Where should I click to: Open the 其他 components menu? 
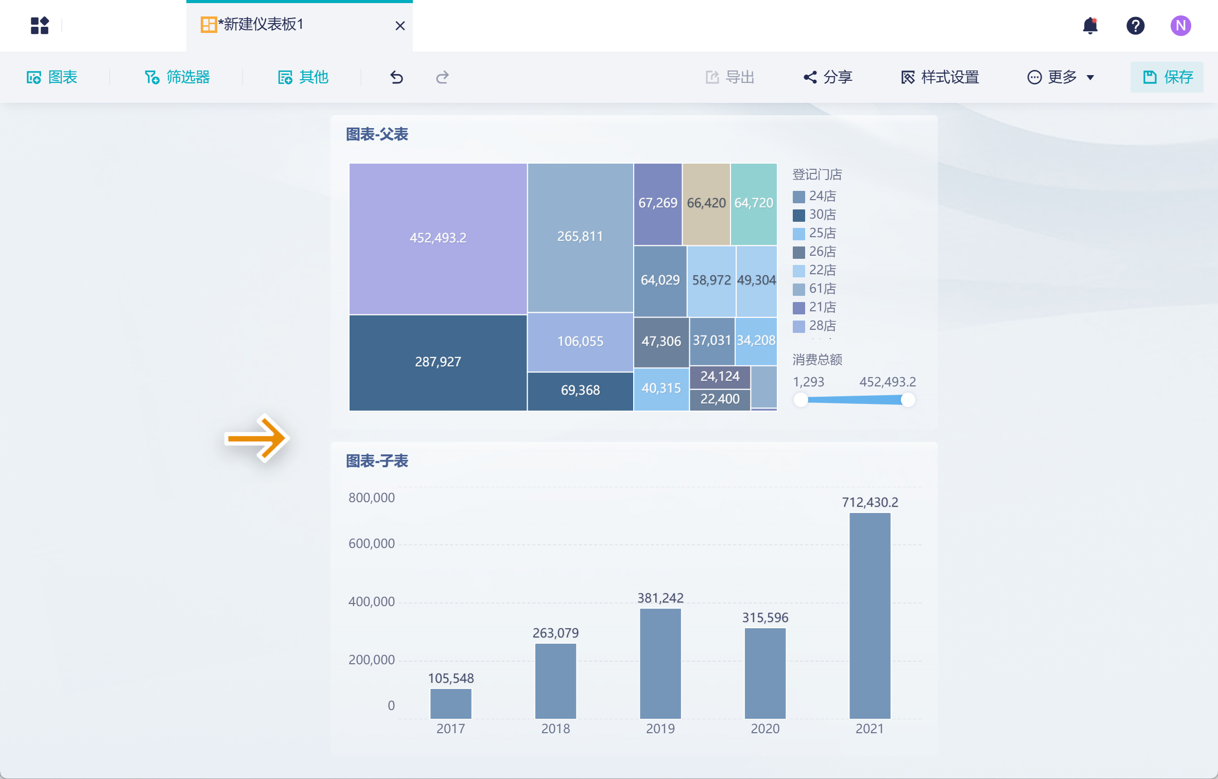303,77
